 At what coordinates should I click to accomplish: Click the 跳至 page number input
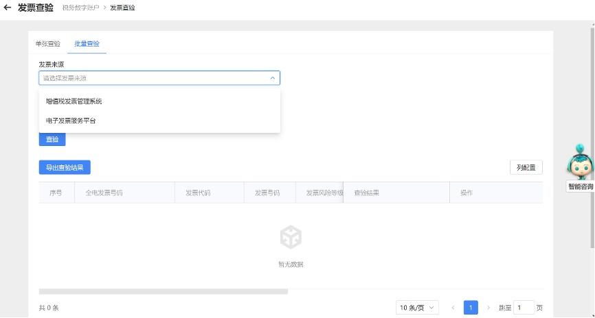pos(524,308)
